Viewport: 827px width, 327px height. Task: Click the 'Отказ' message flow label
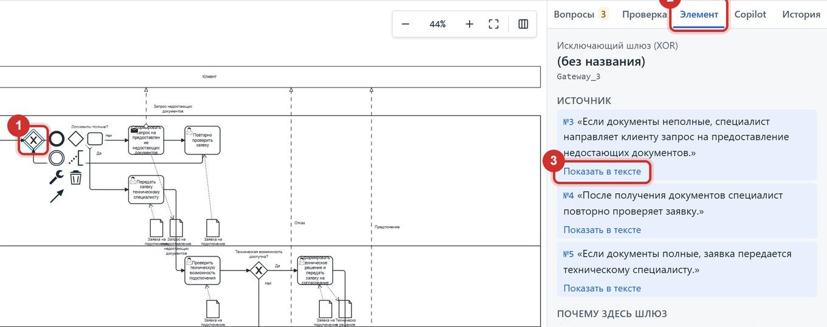click(299, 223)
